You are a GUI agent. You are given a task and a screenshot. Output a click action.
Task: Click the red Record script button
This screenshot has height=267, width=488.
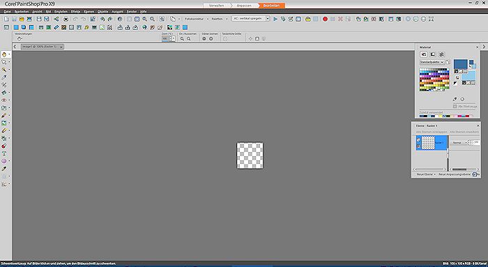point(326,19)
